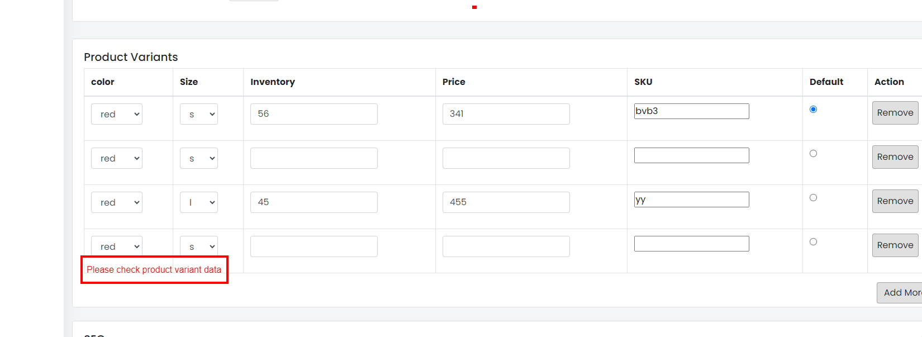
Task: Choose the third row (SKU yy) as default
Action: [x=813, y=198]
